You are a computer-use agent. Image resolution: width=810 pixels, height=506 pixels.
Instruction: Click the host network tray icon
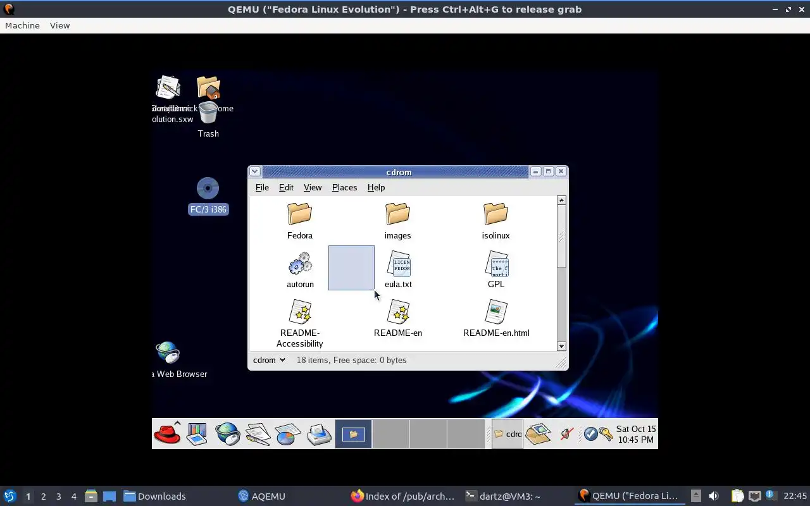(x=754, y=496)
